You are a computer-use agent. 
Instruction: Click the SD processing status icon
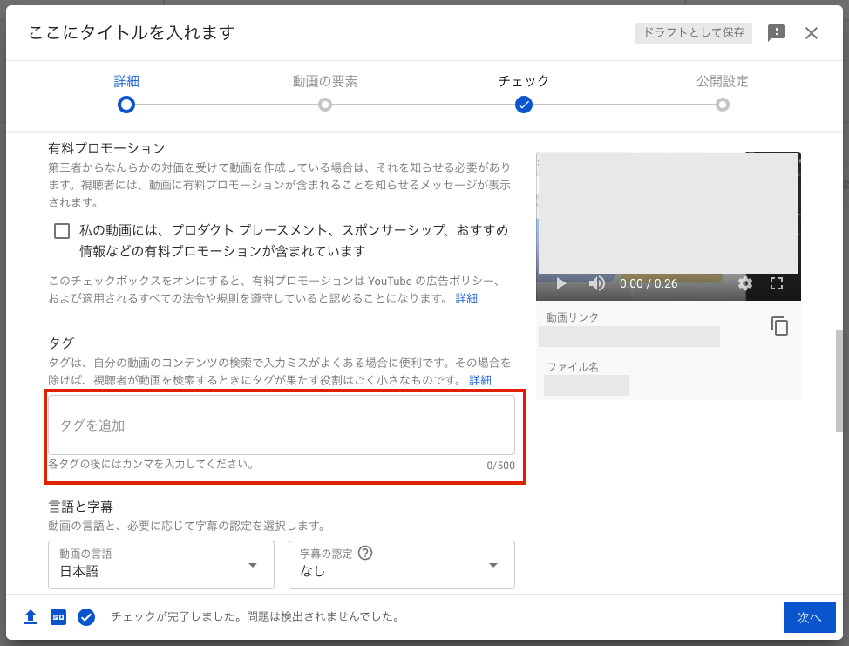(x=58, y=616)
